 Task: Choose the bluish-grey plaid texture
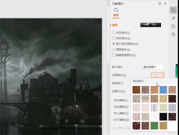coord(172,108)
